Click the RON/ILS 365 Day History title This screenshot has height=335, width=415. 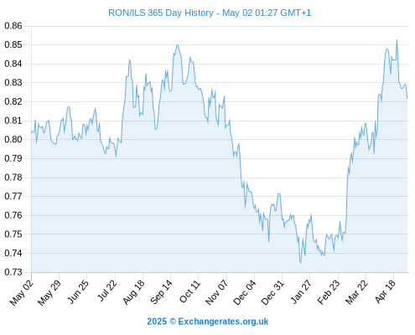(x=210, y=13)
